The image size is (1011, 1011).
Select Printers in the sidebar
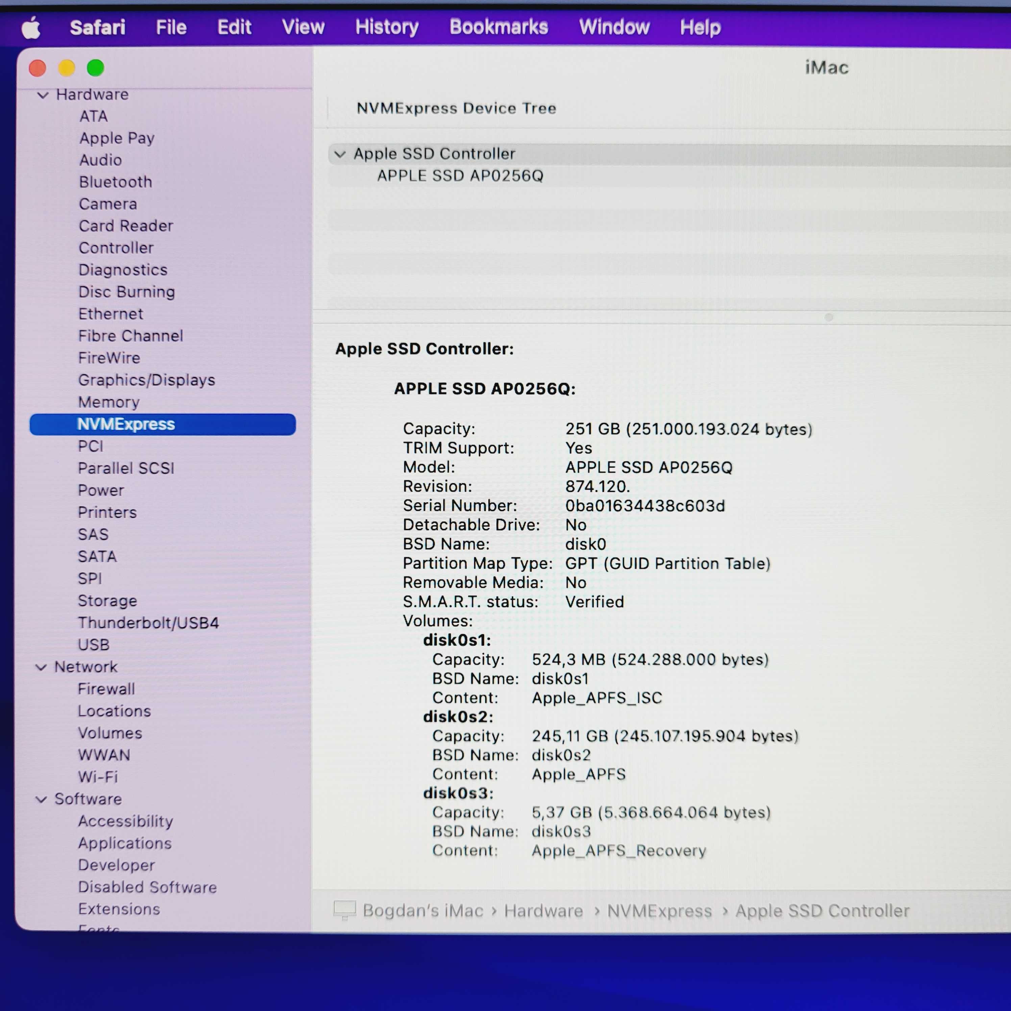(107, 512)
